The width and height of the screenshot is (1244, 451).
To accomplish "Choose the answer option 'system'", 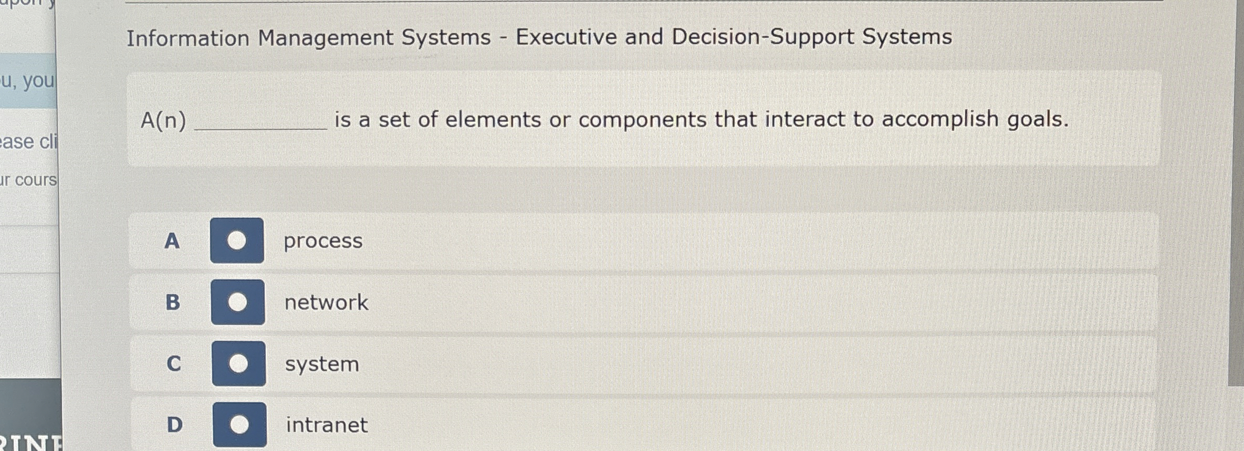I will tap(322, 364).
